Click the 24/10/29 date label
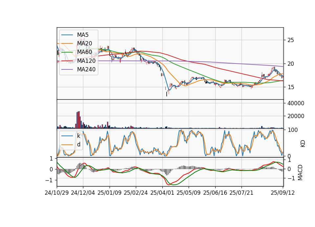Screen dimensions: 315x227 (57, 193)
